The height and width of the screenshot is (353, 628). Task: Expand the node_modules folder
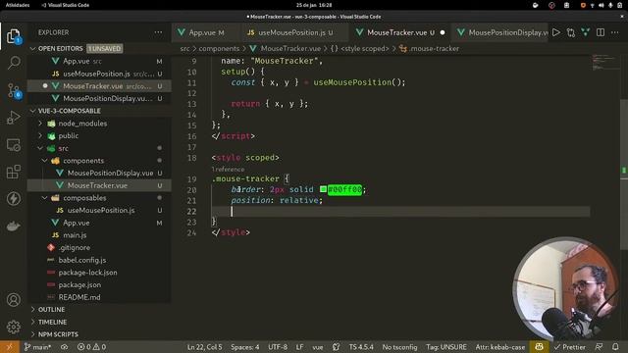point(40,124)
